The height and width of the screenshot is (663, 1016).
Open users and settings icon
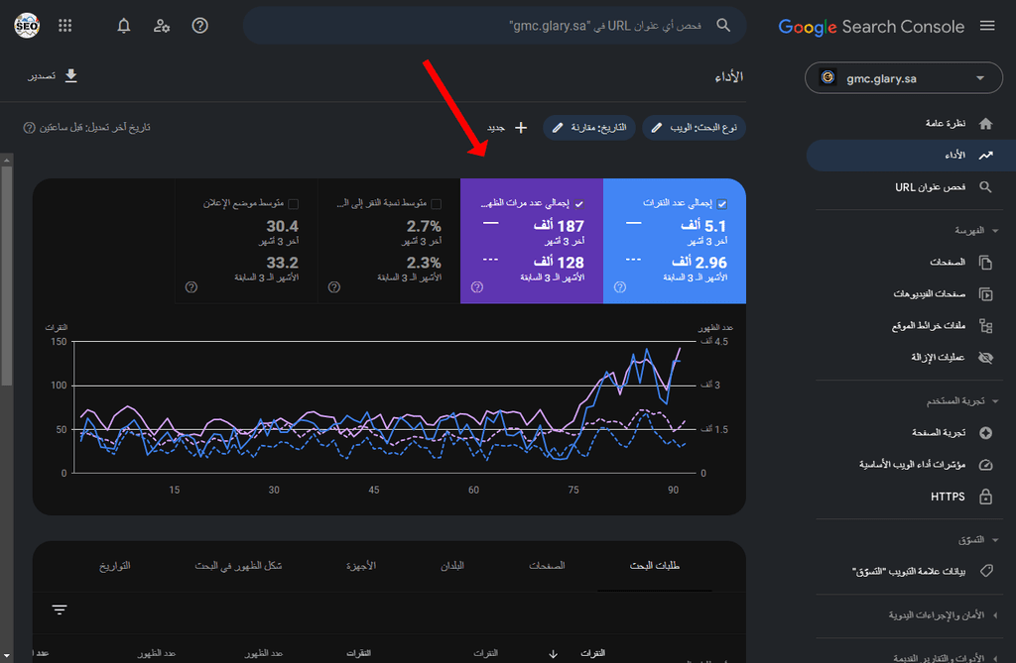coord(162,26)
